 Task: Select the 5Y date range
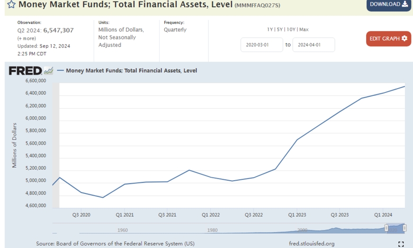tap(279, 29)
